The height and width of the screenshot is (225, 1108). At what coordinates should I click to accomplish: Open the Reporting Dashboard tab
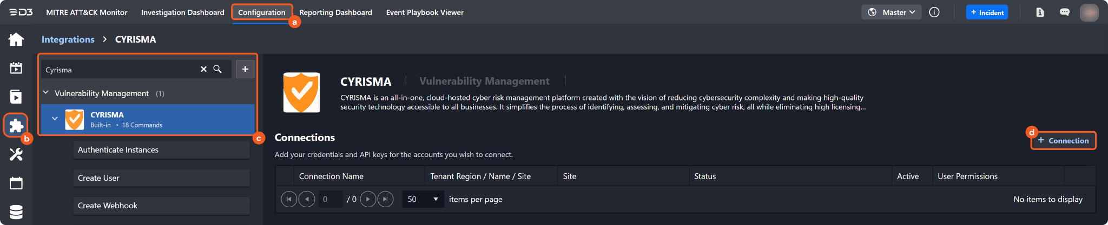click(335, 12)
